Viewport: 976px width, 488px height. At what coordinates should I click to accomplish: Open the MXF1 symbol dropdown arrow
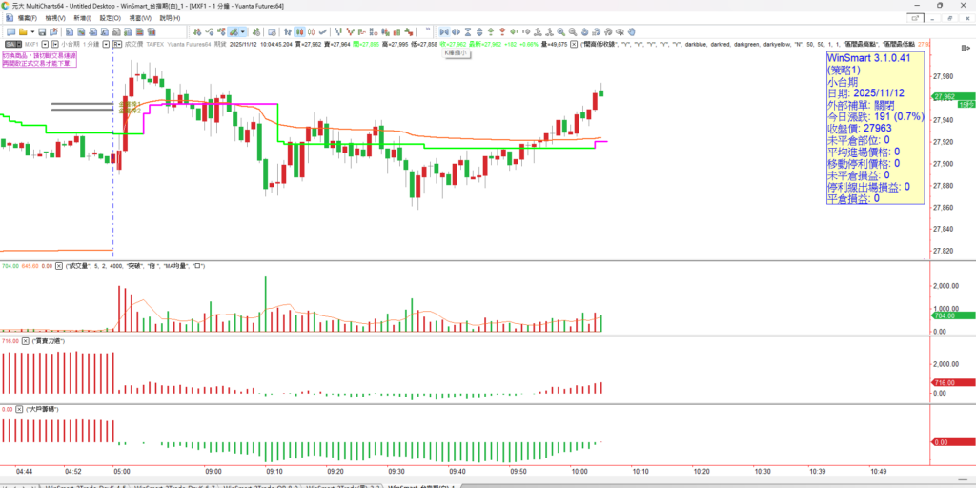pos(45,44)
